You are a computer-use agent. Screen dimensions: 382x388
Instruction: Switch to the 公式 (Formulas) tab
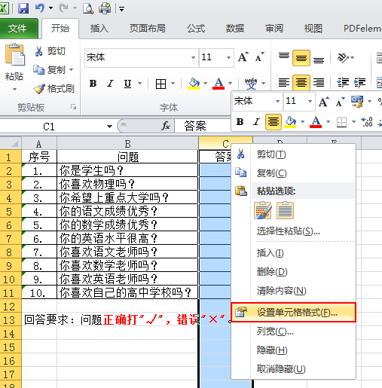tap(196, 29)
